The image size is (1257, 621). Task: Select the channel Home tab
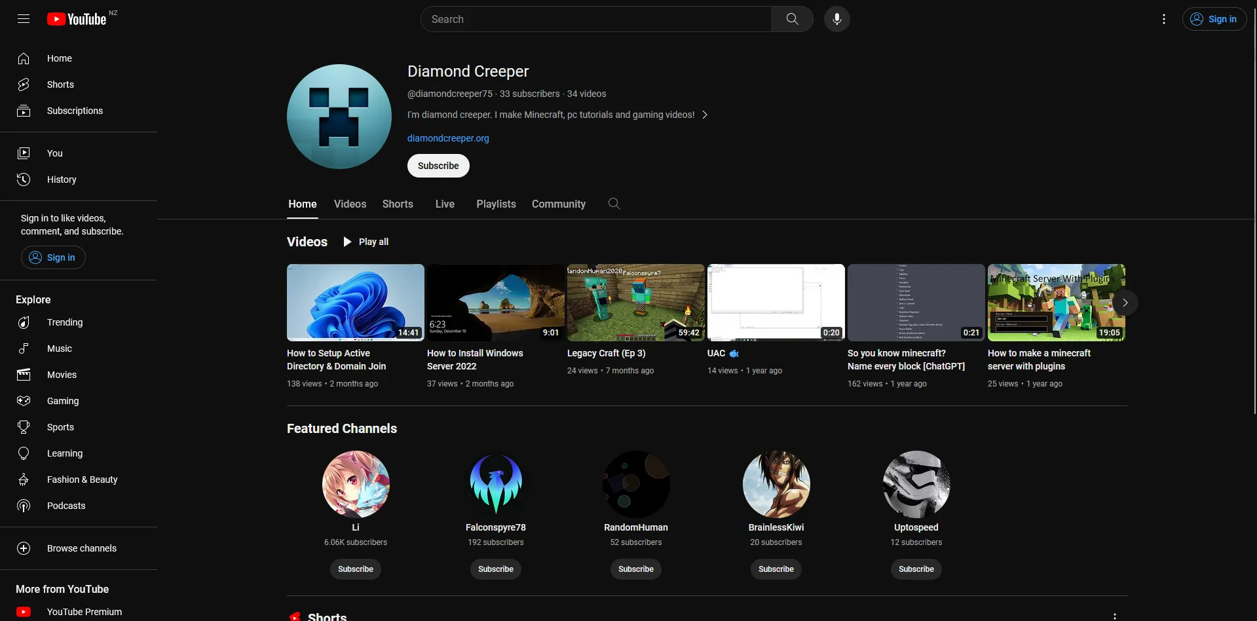(x=303, y=204)
